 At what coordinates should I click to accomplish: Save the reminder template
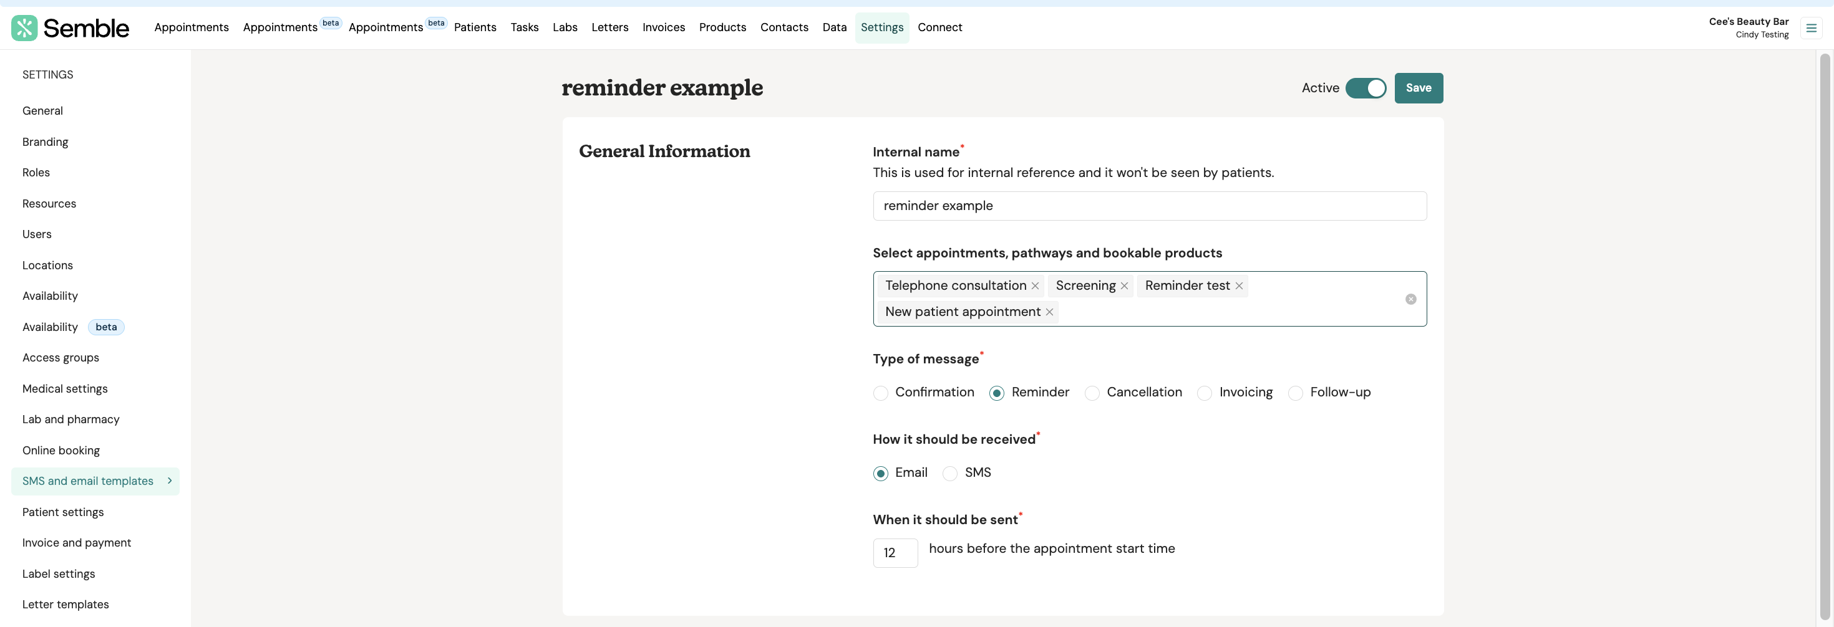1418,89
